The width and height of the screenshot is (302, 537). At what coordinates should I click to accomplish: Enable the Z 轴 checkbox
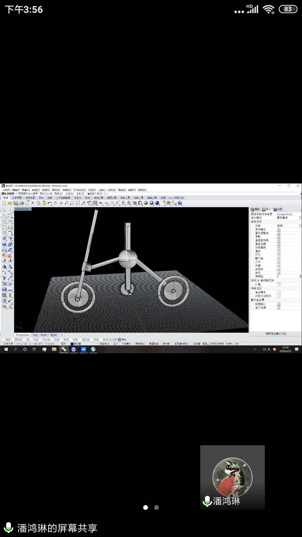tap(279, 284)
